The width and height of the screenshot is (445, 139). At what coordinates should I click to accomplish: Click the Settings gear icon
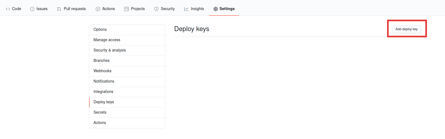pyautogui.click(x=216, y=9)
